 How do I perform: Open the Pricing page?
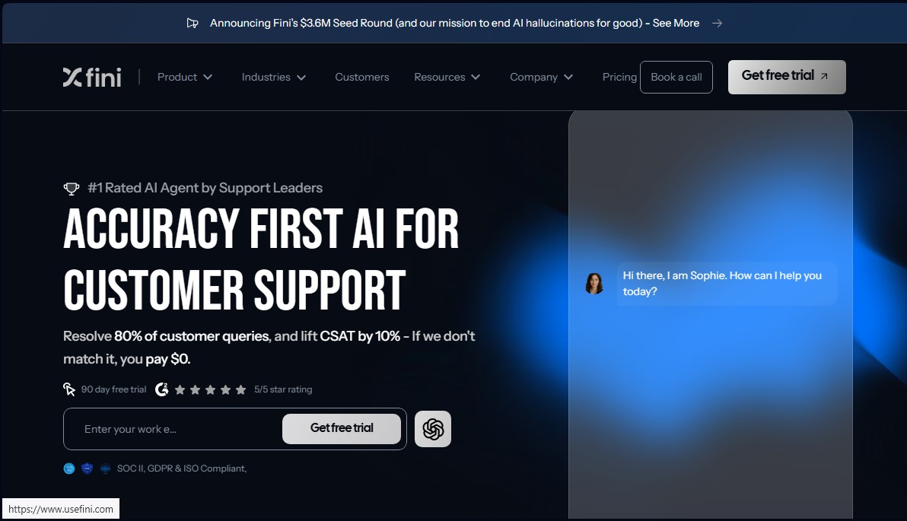coord(619,77)
